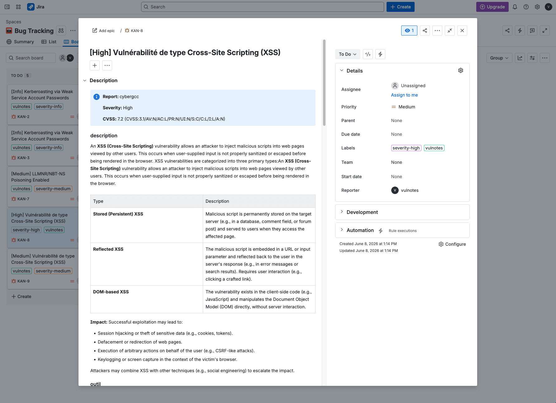Open the Group dropdown on the board
556x403 pixels.
coord(499,58)
